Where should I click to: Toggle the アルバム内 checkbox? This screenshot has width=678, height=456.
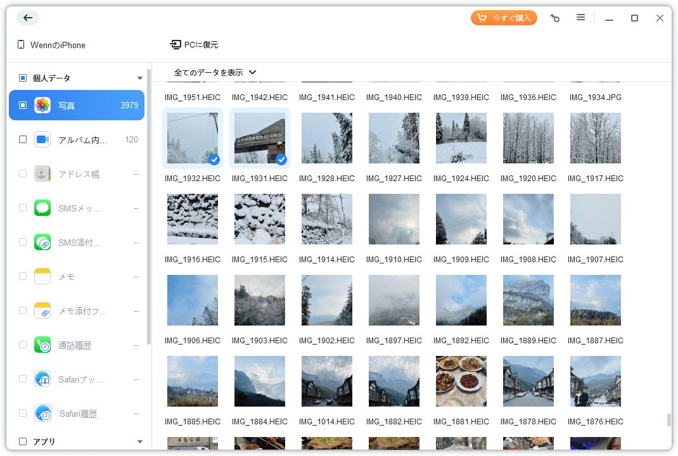[23, 139]
